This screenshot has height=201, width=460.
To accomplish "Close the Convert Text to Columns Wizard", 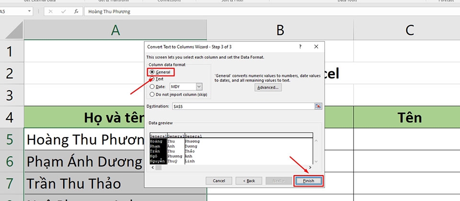I will click(x=316, y=47).
